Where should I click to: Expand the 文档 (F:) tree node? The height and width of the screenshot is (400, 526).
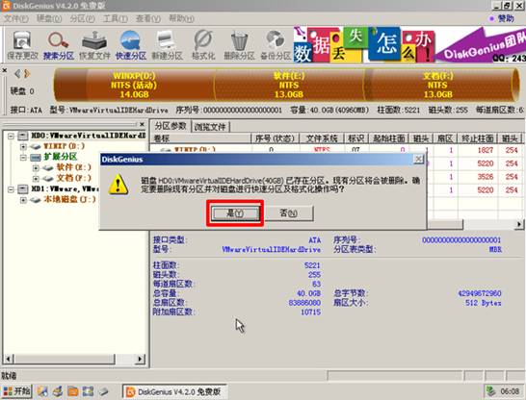point(36,179)
